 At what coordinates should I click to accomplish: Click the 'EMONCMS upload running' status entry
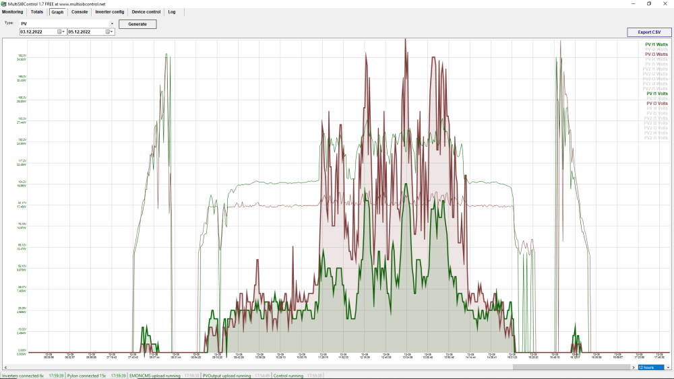tap(155, 376)
